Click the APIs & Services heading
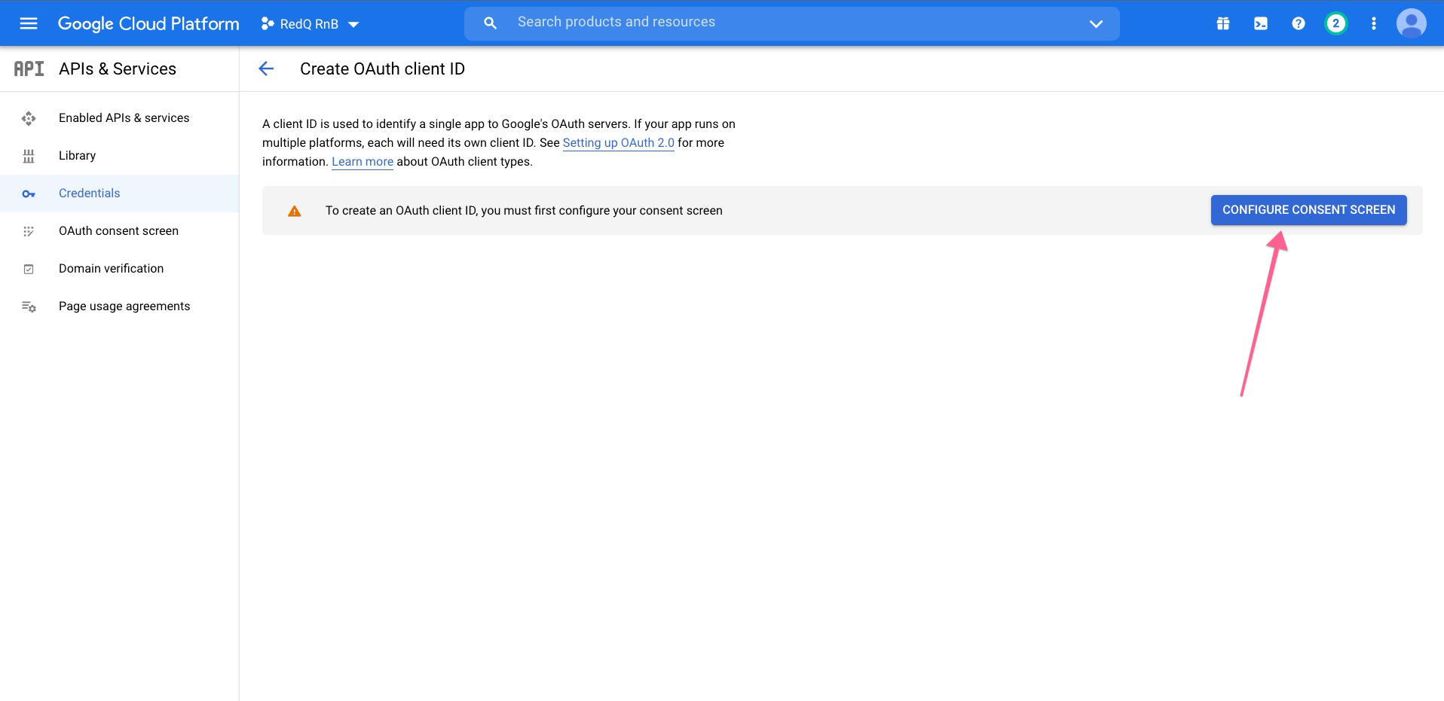Viewport: 1444px width, 701px height. (118, 69)
